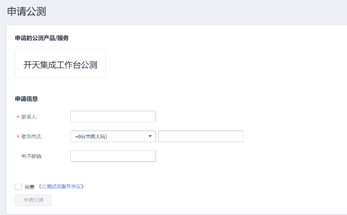Select the 开天集成工作台公测 product card

click(x=60, y=64)
